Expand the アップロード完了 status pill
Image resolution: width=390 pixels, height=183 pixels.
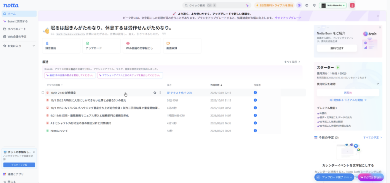coord(334,177)
